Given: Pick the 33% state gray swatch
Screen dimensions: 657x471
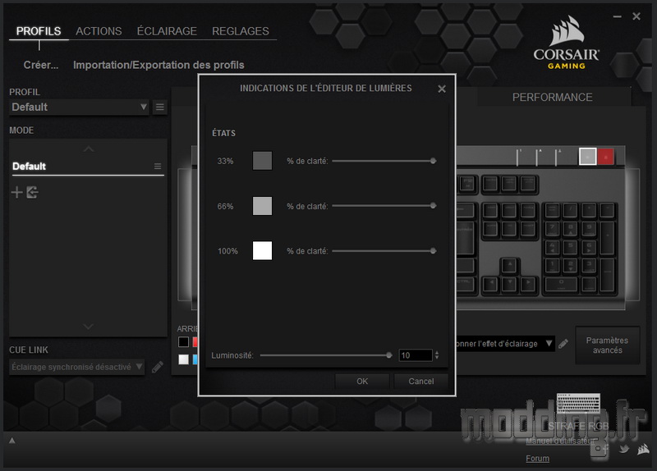Looking at the screenshot, I should click(x=262, y=161).
